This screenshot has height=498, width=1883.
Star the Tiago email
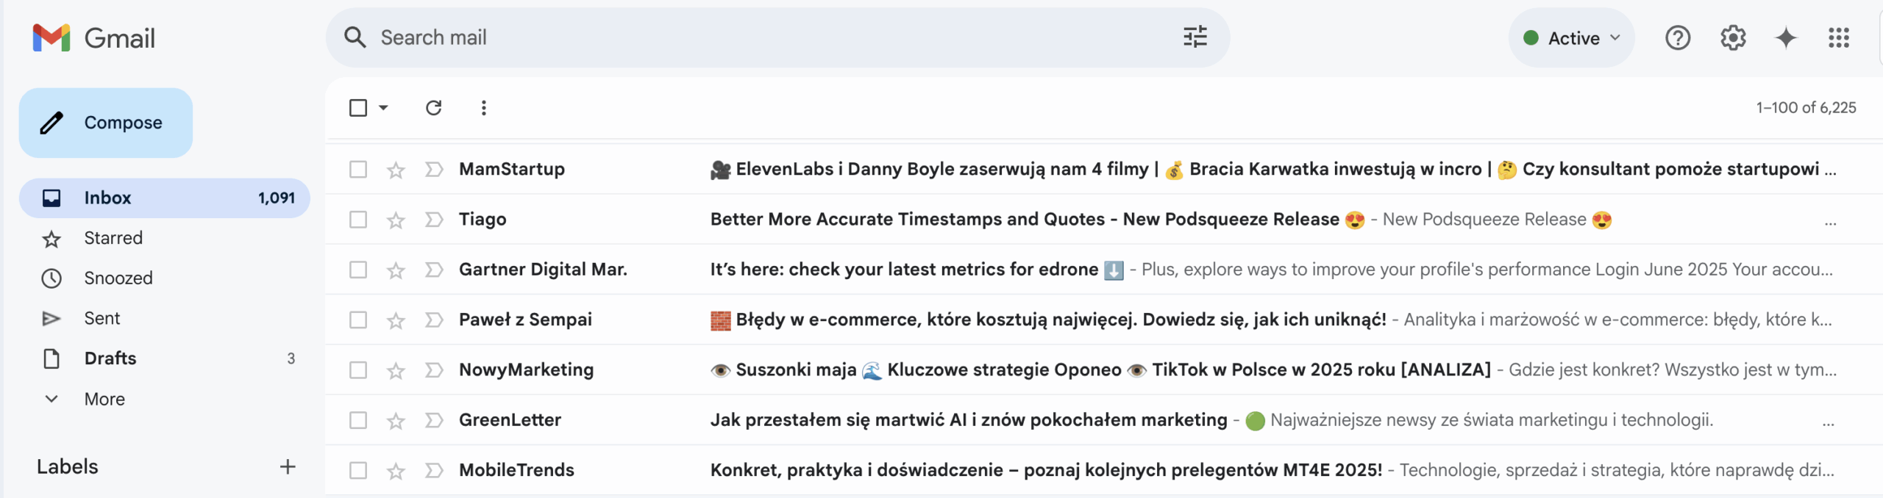click(396, 220)
